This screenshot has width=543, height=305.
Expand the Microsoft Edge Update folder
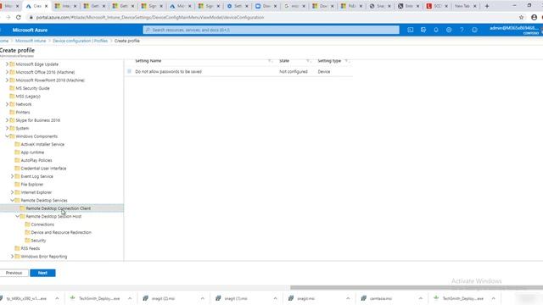coord(7,64)
